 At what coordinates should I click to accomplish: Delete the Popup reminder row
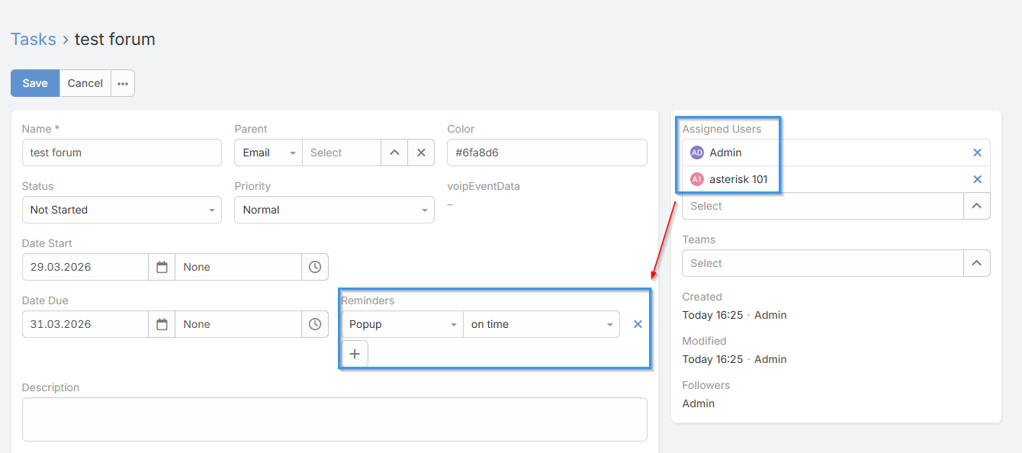[x=638, y=324]
